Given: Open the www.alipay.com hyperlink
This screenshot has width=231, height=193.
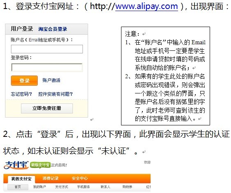Looking at the screenshot, I should (146, 6).
